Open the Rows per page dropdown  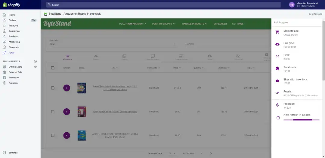172,154
